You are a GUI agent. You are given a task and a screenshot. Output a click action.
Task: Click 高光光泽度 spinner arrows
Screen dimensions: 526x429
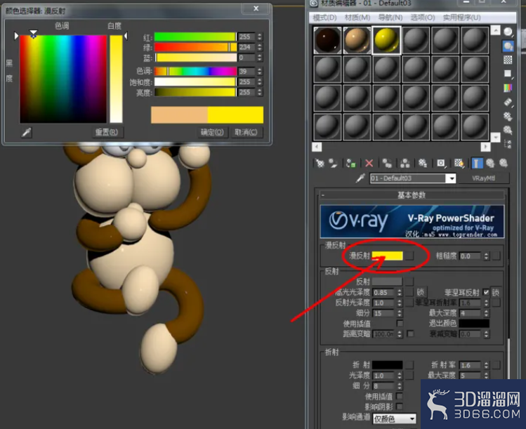tap(399, 293)
